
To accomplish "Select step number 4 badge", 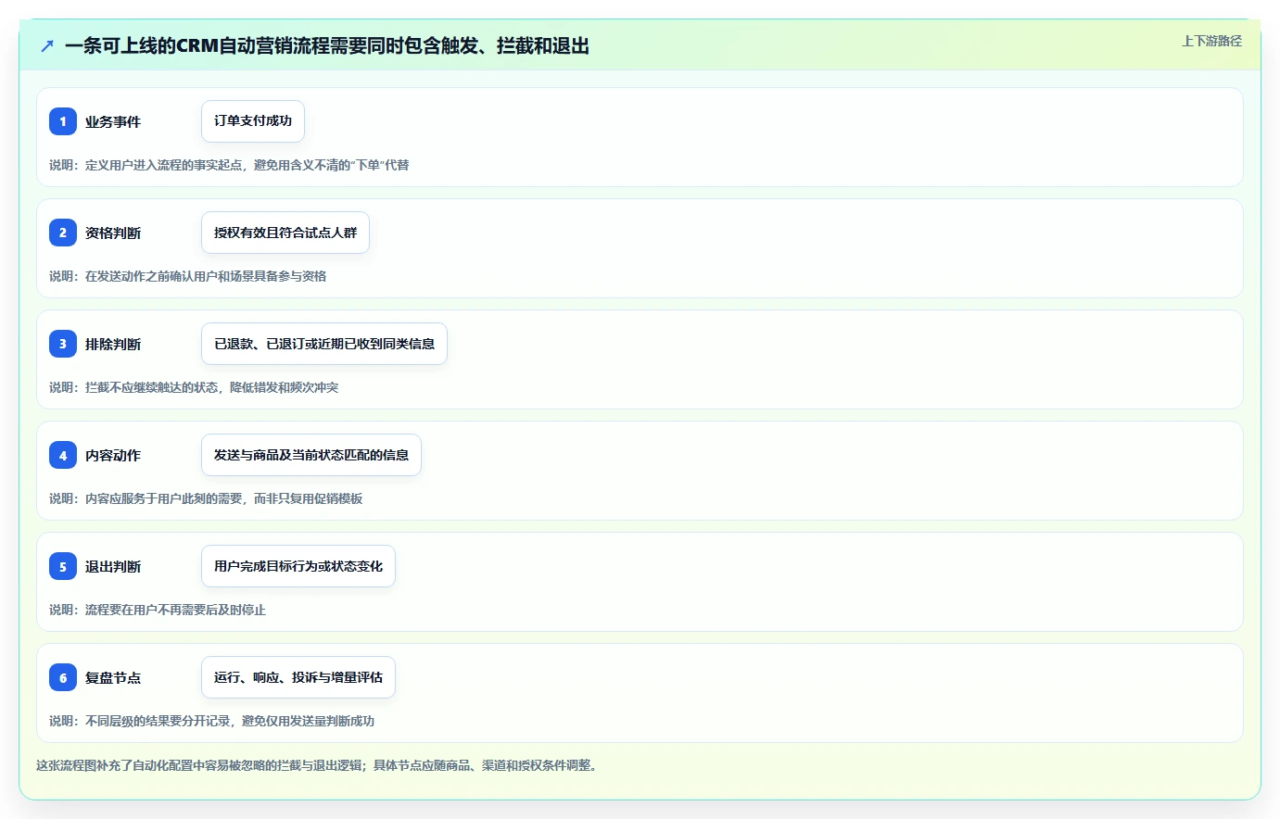I will pyautogui.click(x=63, y=455).
